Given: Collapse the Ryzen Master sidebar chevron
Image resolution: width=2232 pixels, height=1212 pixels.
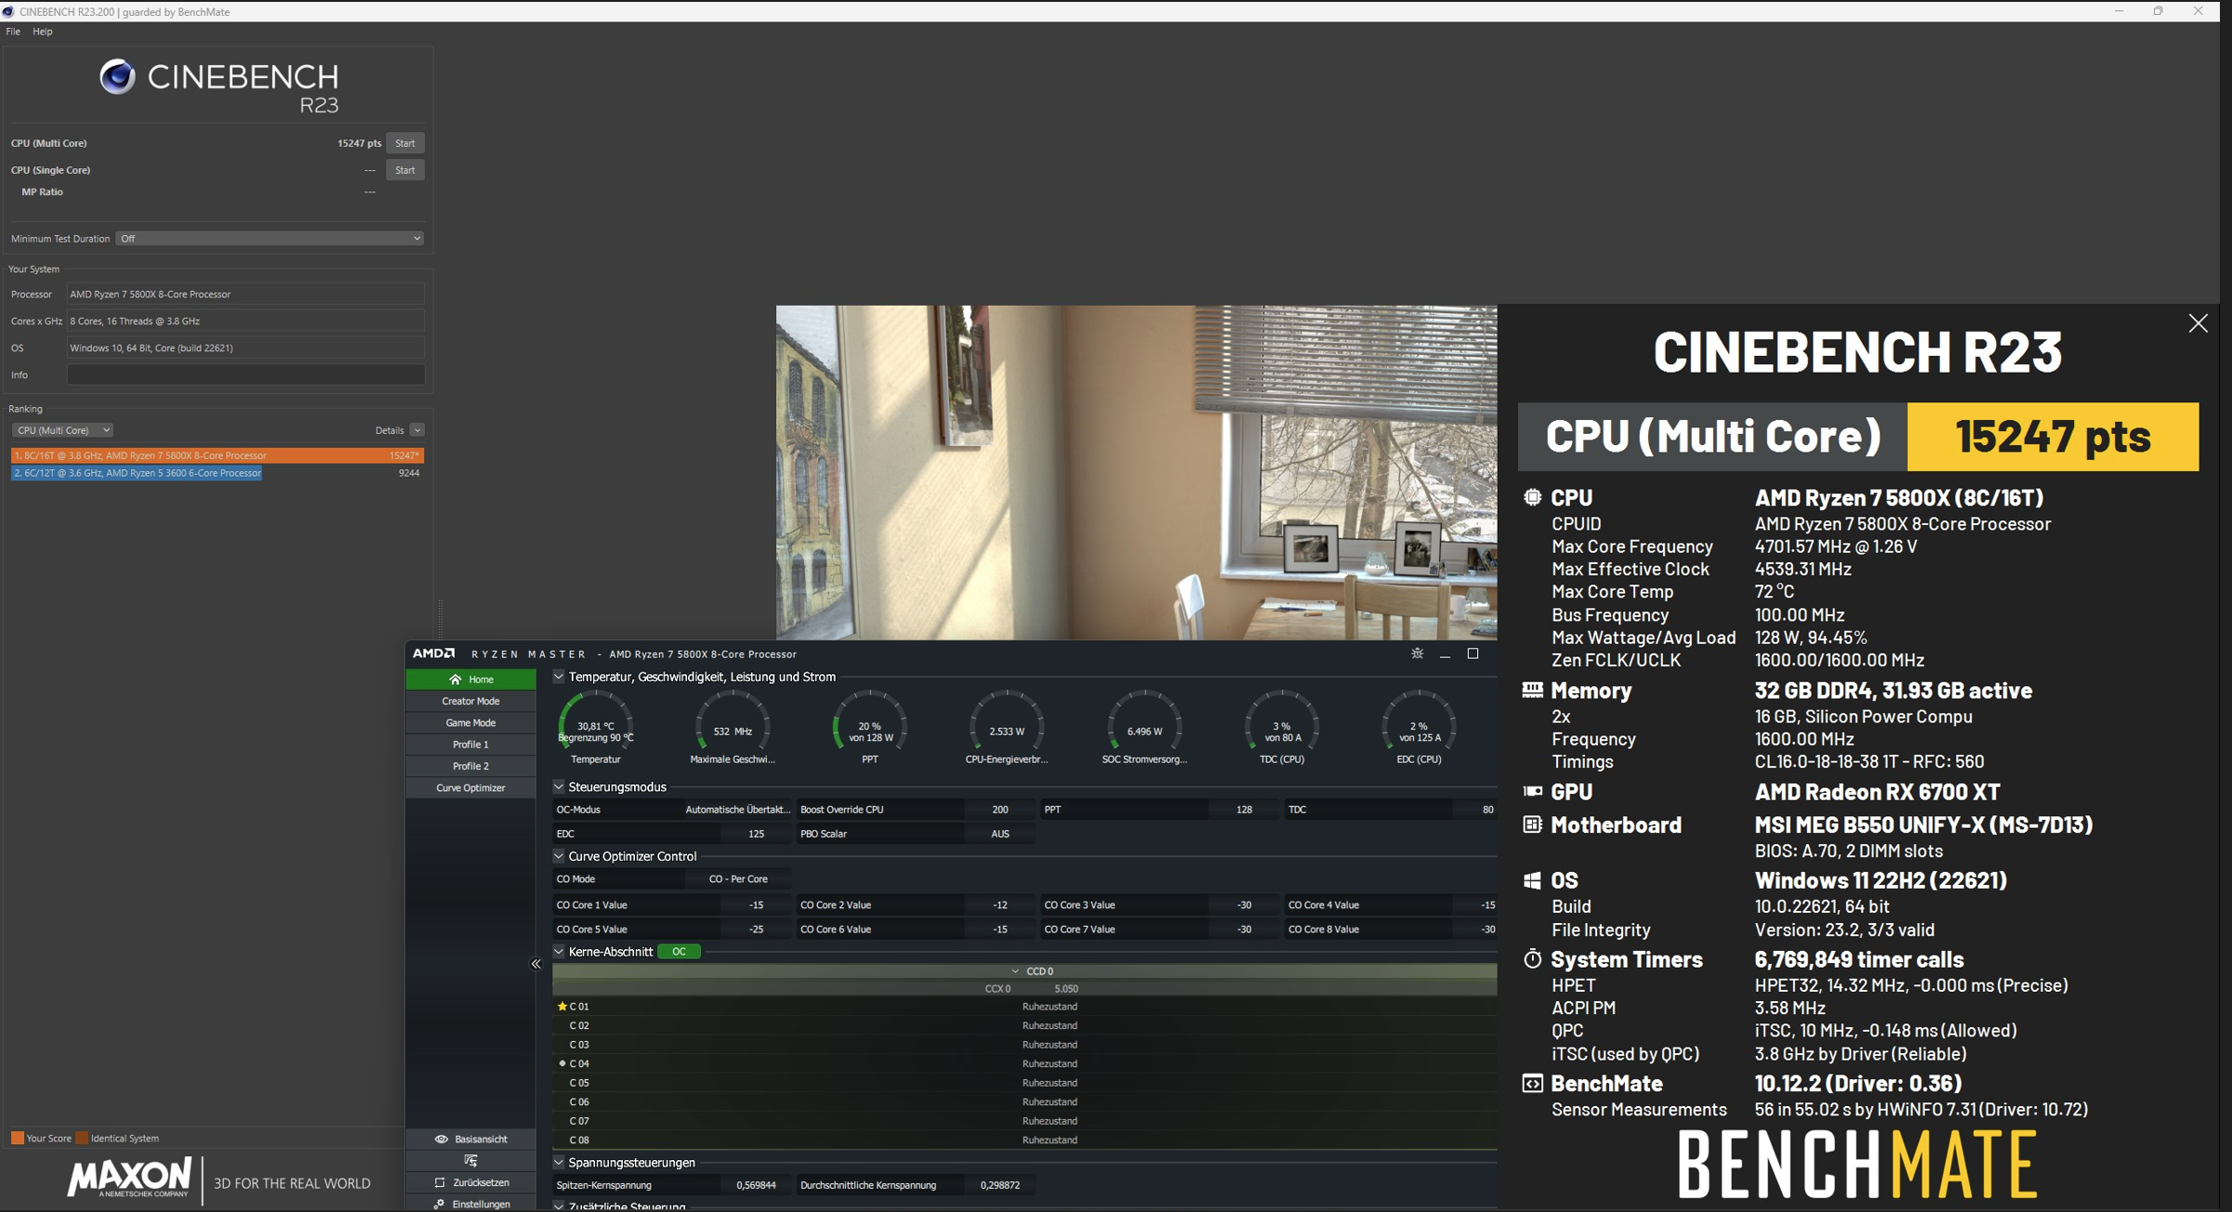Looking at the screenshot, I should pos(535,964).
